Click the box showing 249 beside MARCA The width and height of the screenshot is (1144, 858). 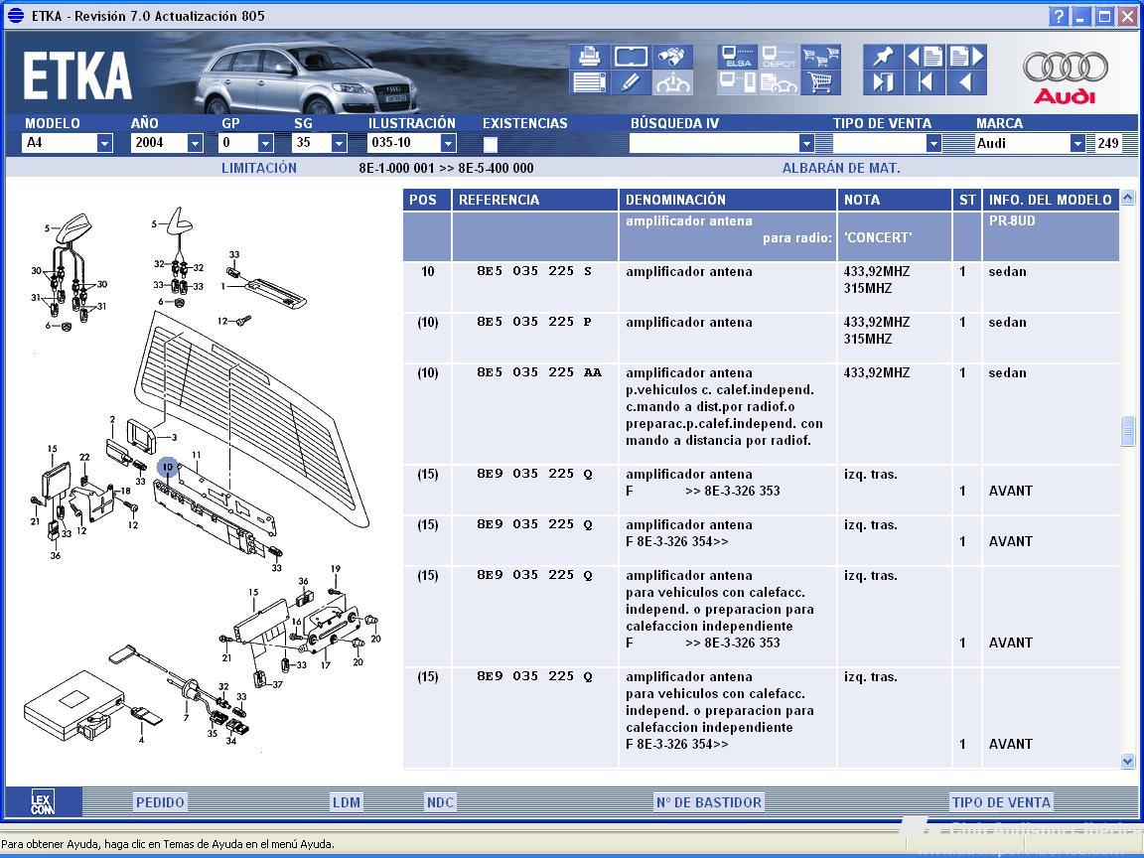point(1108,143)
